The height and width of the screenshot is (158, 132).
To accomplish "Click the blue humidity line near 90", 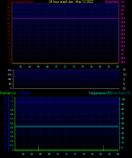I will coord(67,102).
